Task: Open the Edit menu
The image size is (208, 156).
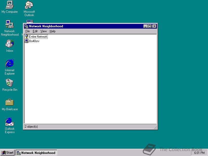Action: pos(35,31)
